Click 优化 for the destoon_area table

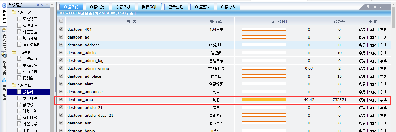pos(373,100)
